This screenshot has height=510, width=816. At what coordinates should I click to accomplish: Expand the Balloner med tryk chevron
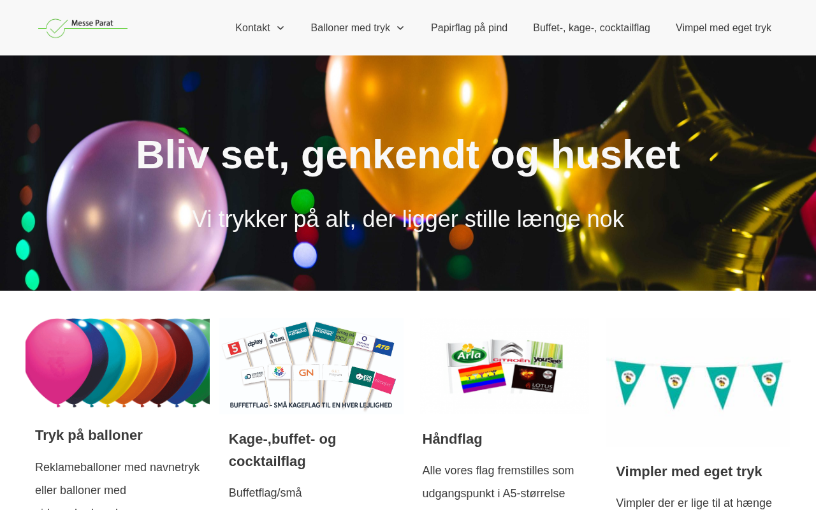tap(400, 28)
